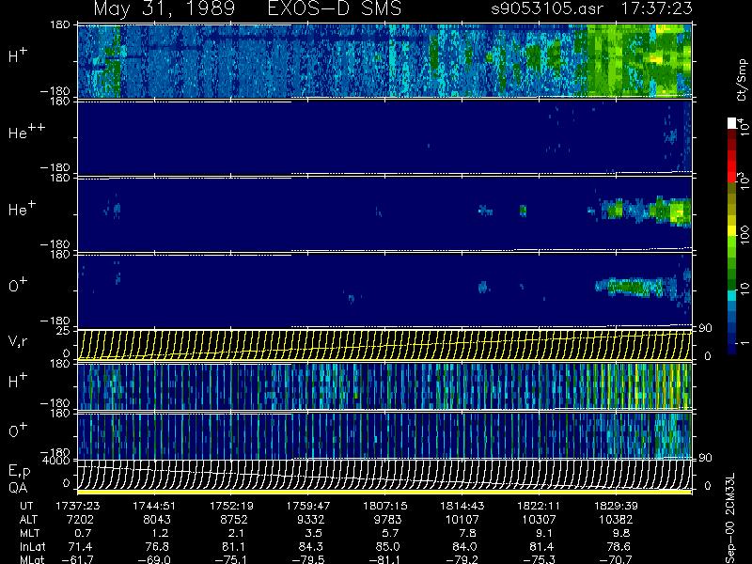This screenshot has height=564, width=752.
Task: Click the red band of the color scale
Action: coord(732,165)
